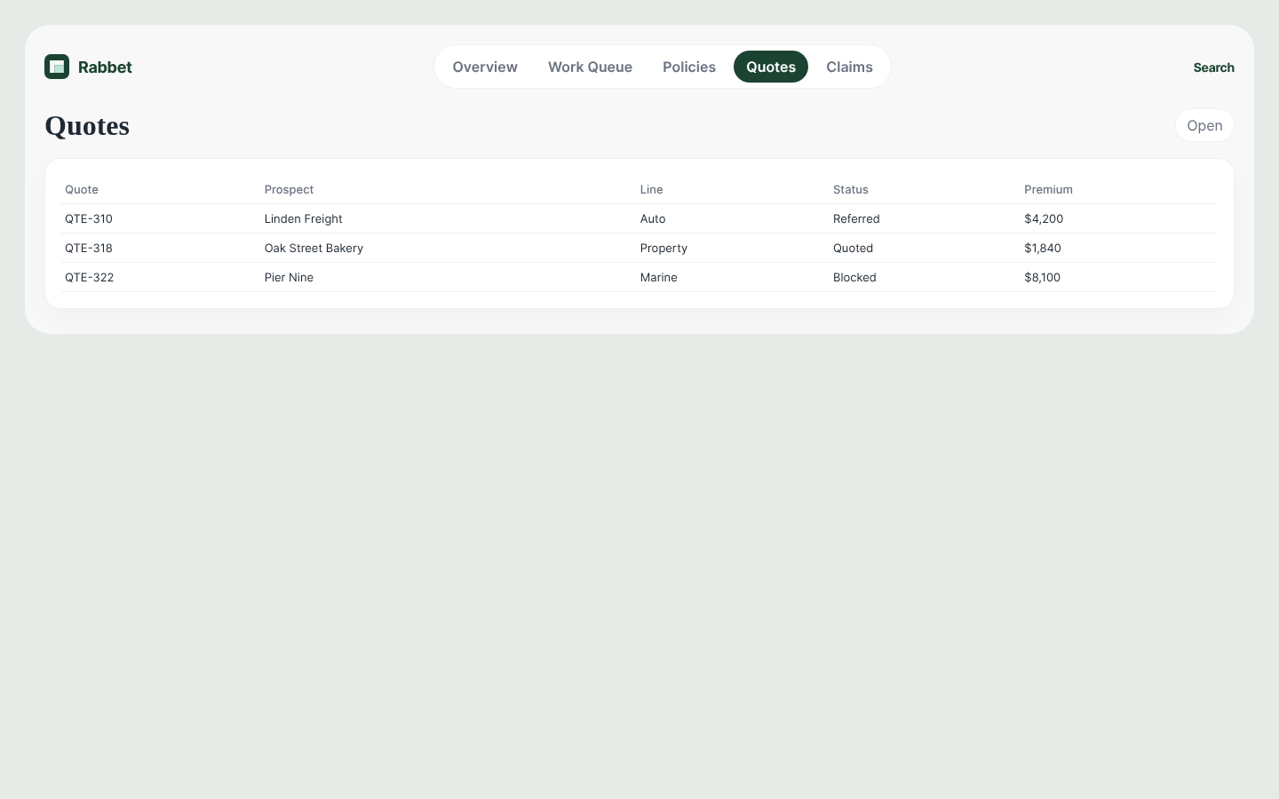This screenshot has height=799, width=1279.
Task: Click the Blocked status cell
Action: (x=854, y=277)
